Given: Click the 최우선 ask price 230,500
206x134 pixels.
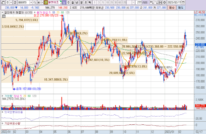Looking at the screenshot, I should (x=110, y=8).
